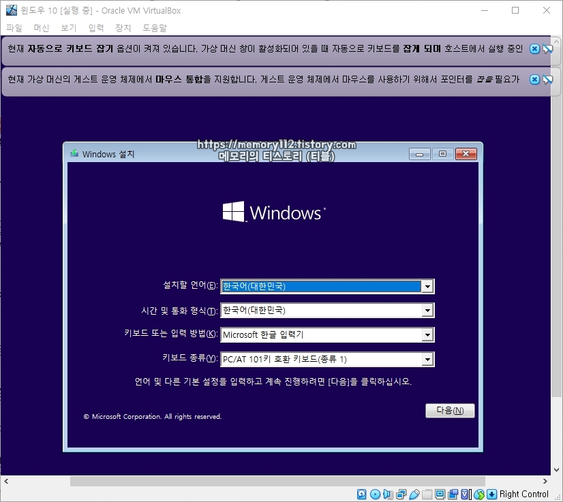Click the mouse integration status icon
The image size is (563, 502).
coord(479,494)
